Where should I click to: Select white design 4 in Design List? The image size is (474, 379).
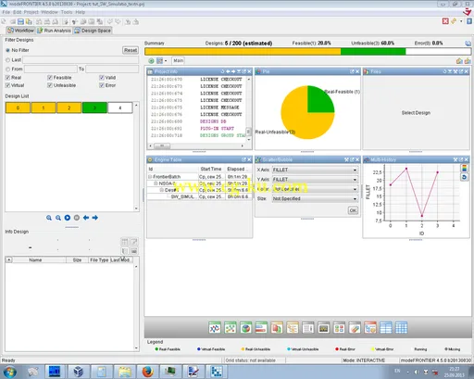120,107
